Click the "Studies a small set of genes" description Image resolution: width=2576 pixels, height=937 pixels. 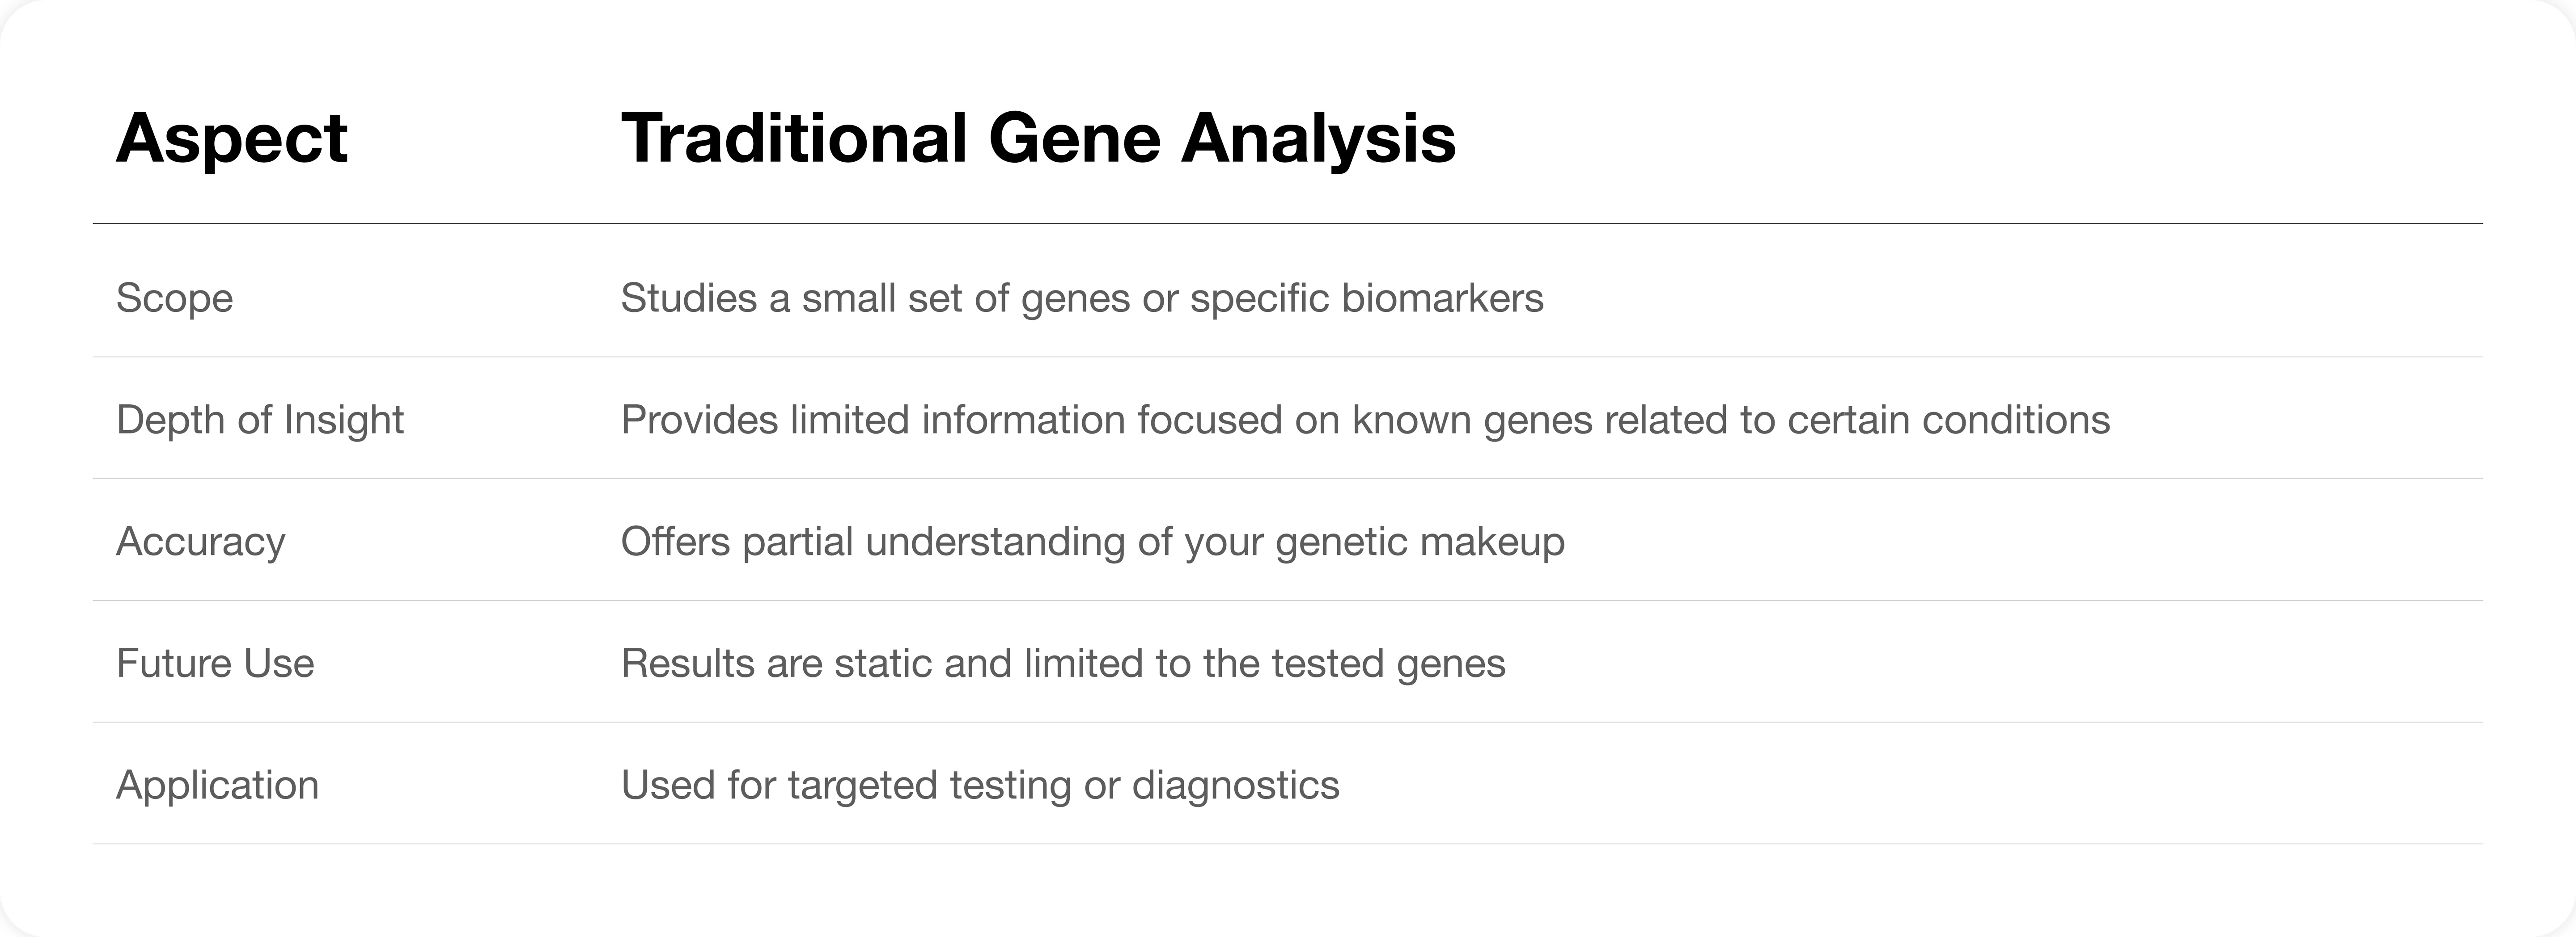(1081, 298)
